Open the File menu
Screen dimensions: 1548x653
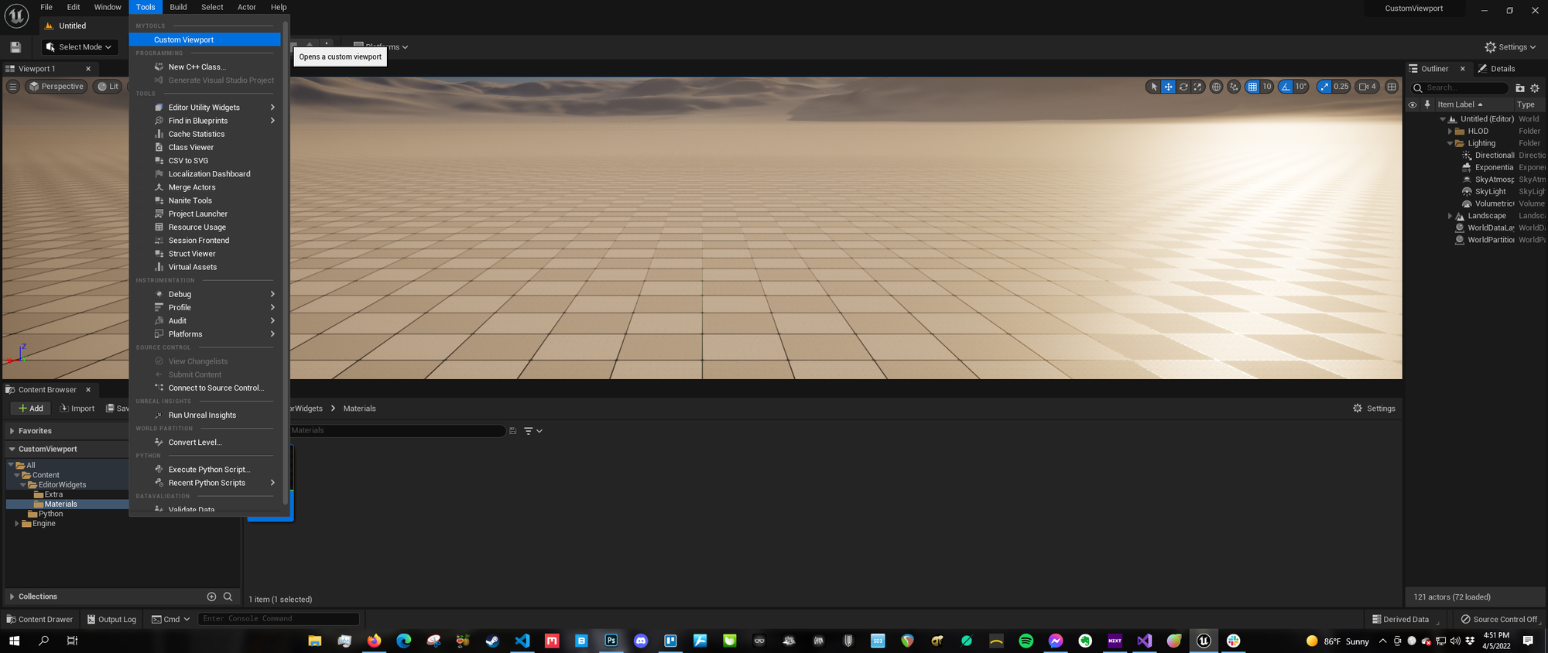(x=46, y=7)
